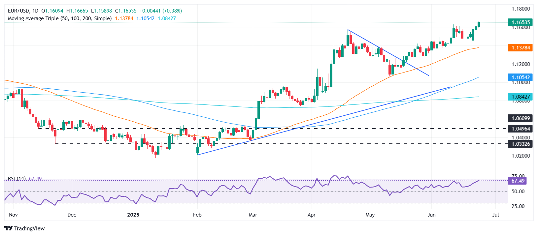The image size is (538, 236).
Task: Click the 25.00 level on RSI scale
Action: click(x=518, y=206)
